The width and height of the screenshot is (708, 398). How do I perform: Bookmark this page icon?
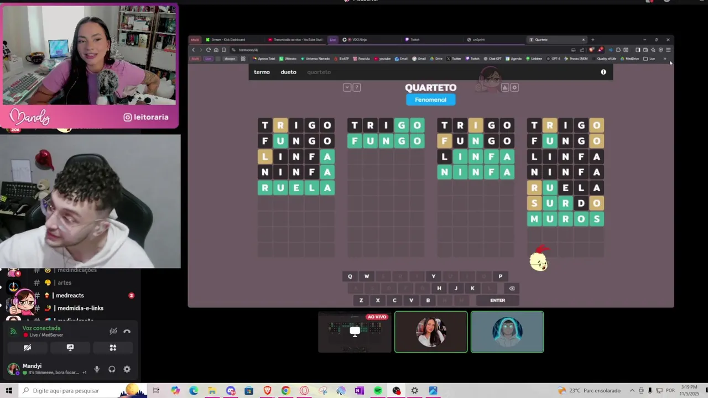coord(224,50)
